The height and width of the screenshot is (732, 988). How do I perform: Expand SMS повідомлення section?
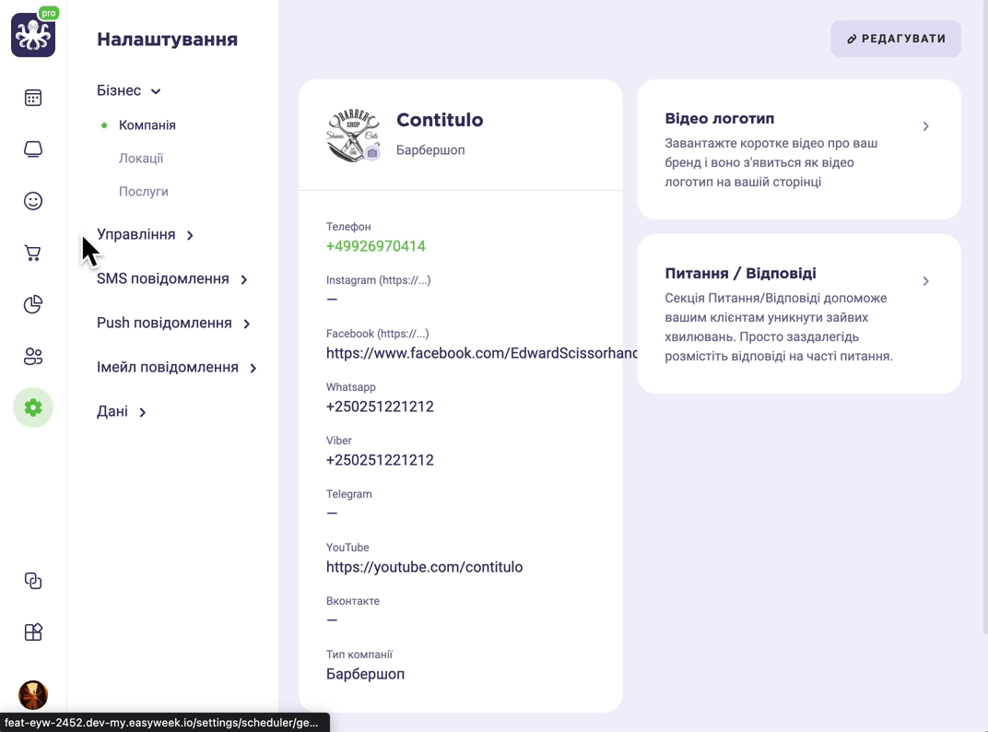click(172, 278)
